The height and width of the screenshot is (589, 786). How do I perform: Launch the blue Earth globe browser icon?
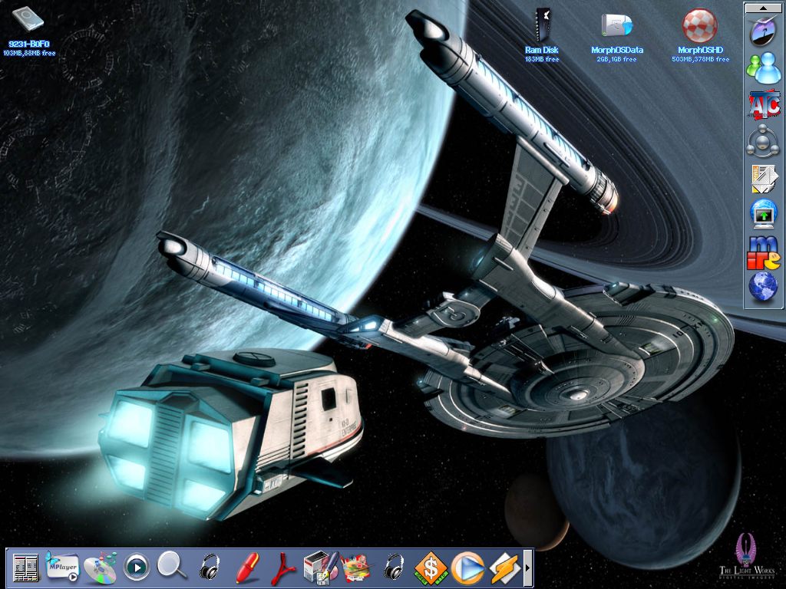[762, 287]
